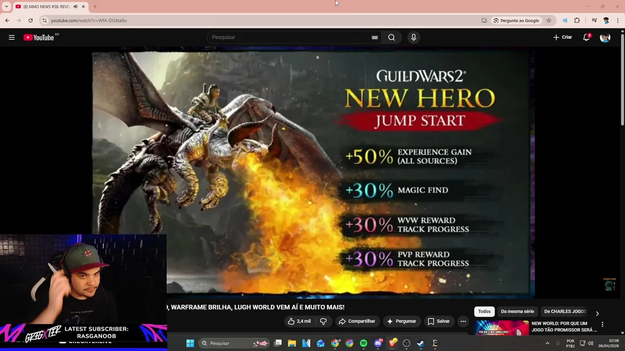This screenshot has width=625, height=351.
Task: Go forward in browser history
Action: [19, 20]
